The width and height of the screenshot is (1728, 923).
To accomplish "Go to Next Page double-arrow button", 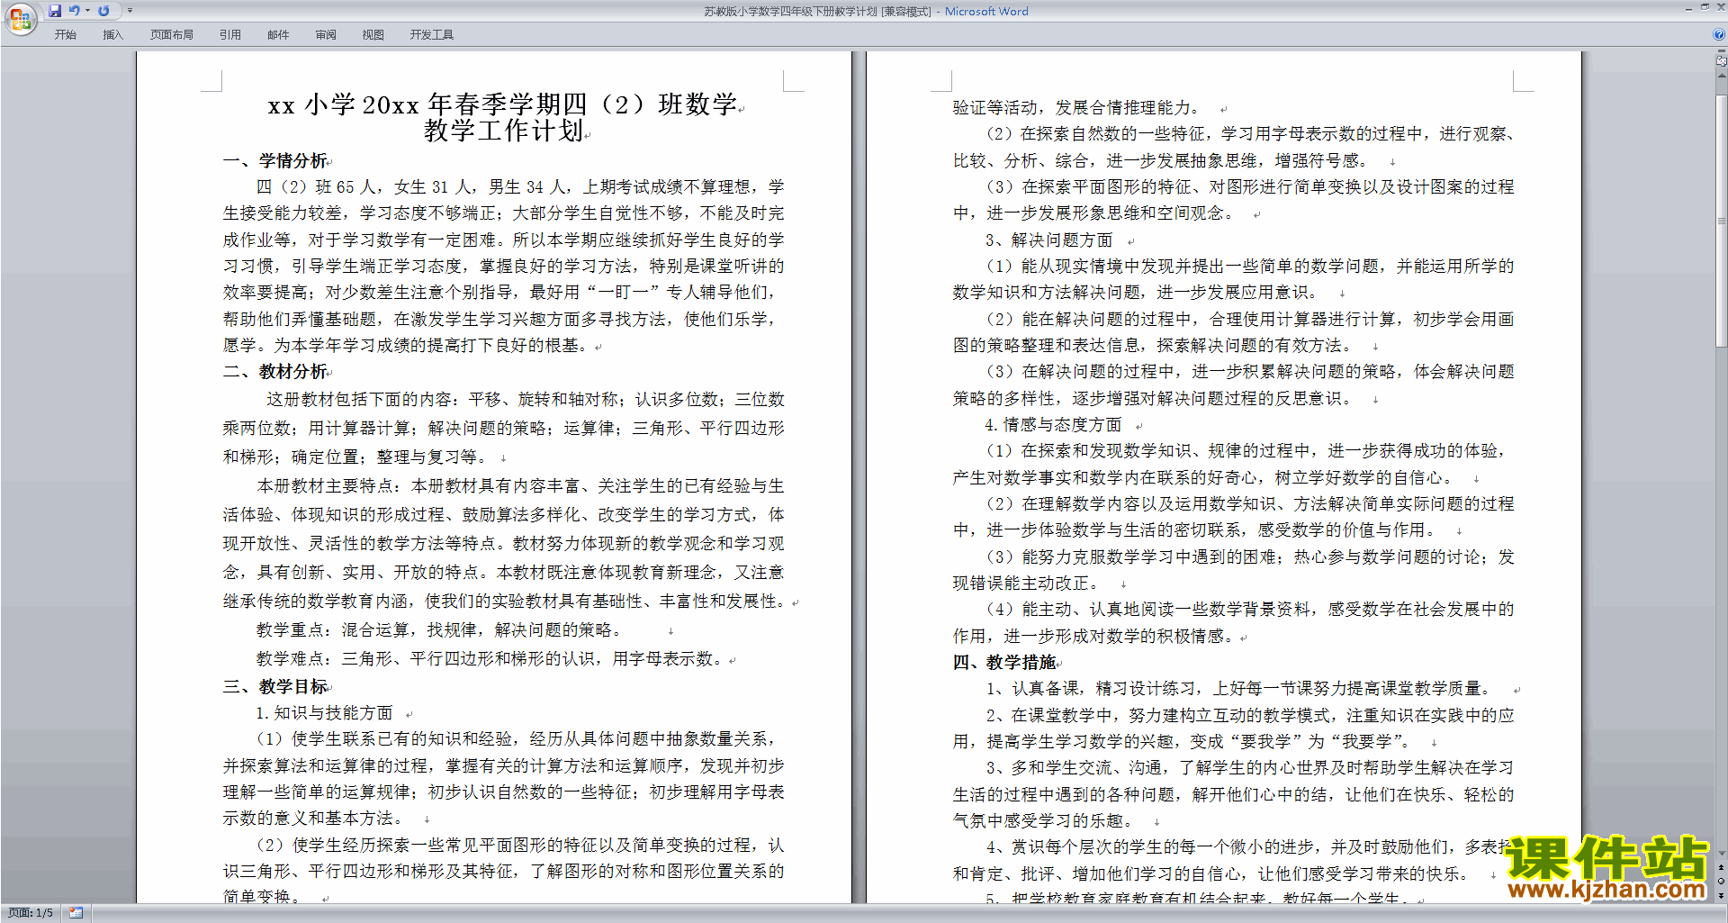I will click(x=1722, y=895).
